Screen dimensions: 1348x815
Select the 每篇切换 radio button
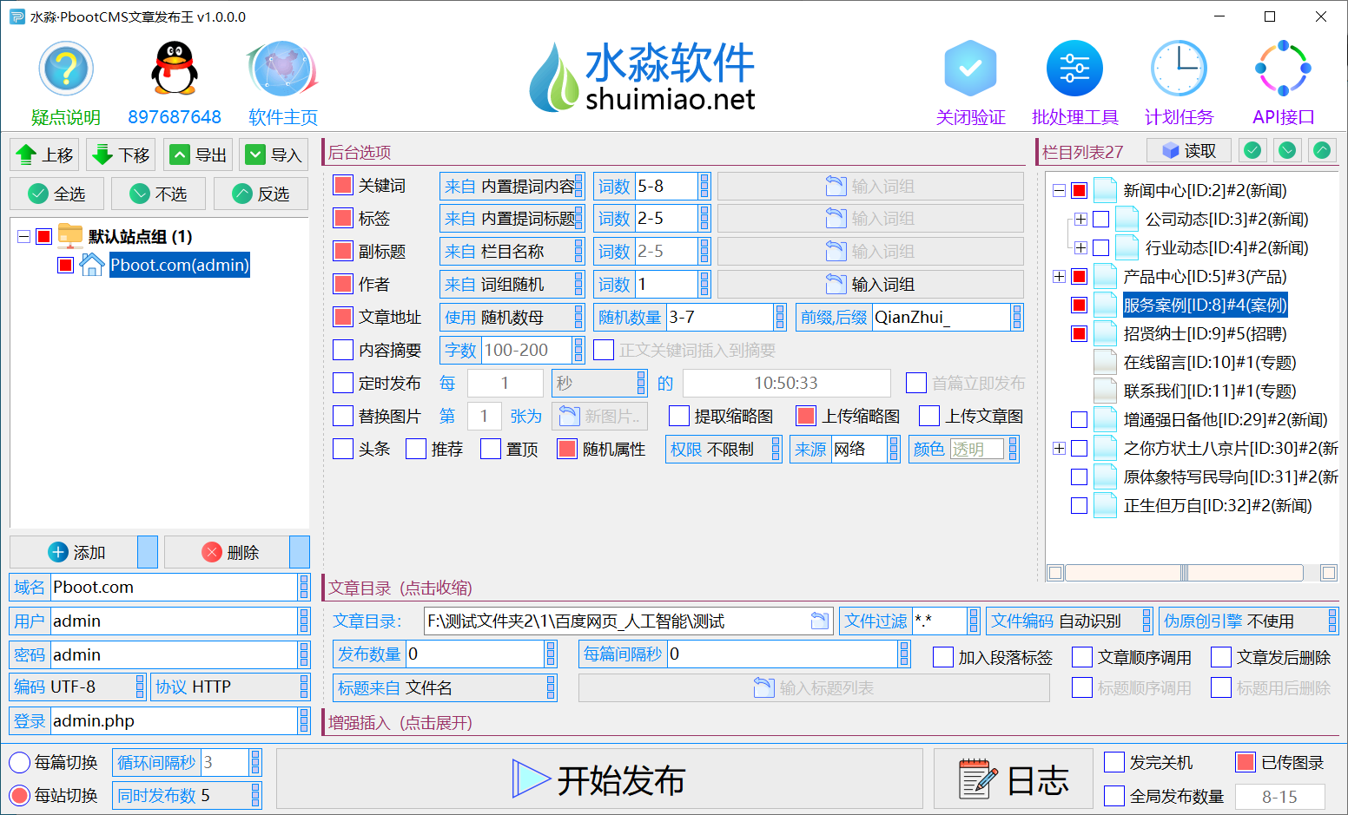pos(19,762)
